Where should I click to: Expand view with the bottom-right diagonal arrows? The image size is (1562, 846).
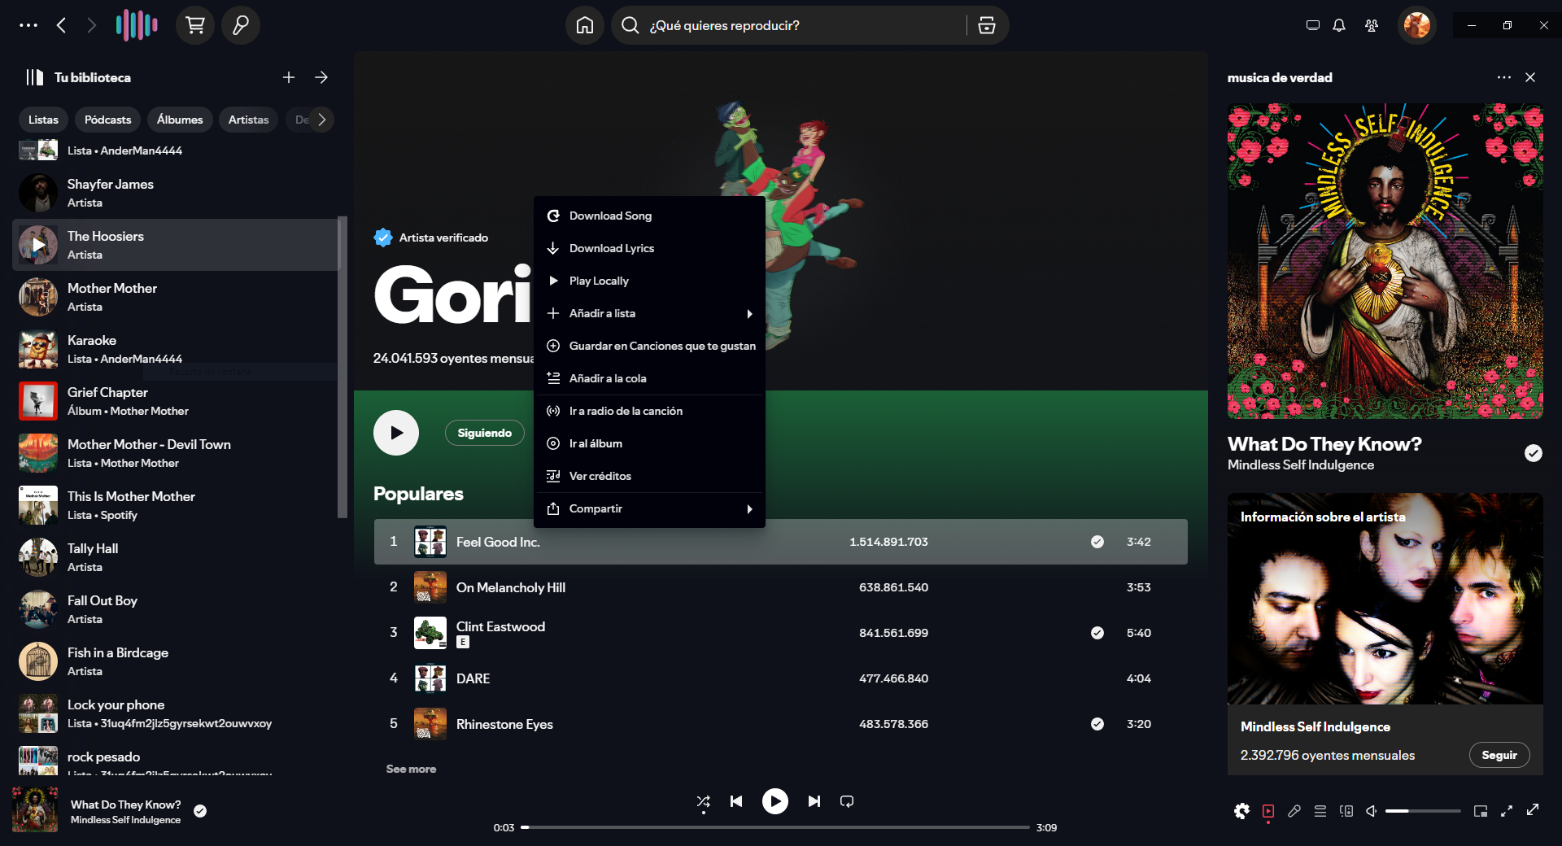point(1533,809)
